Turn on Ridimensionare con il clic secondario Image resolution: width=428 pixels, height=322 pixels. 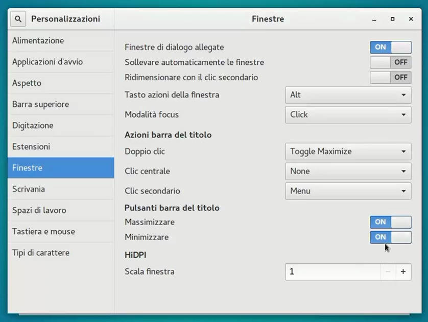pyautogui.click(x=390, y=78)
